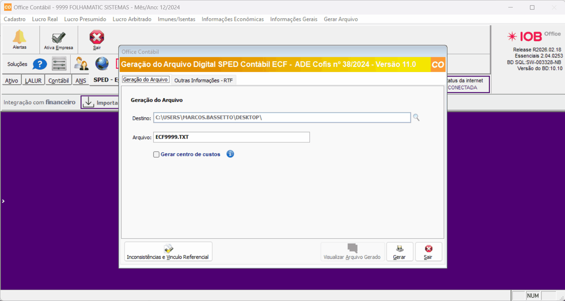Open the blue help question mark icon

pos(40,64)
